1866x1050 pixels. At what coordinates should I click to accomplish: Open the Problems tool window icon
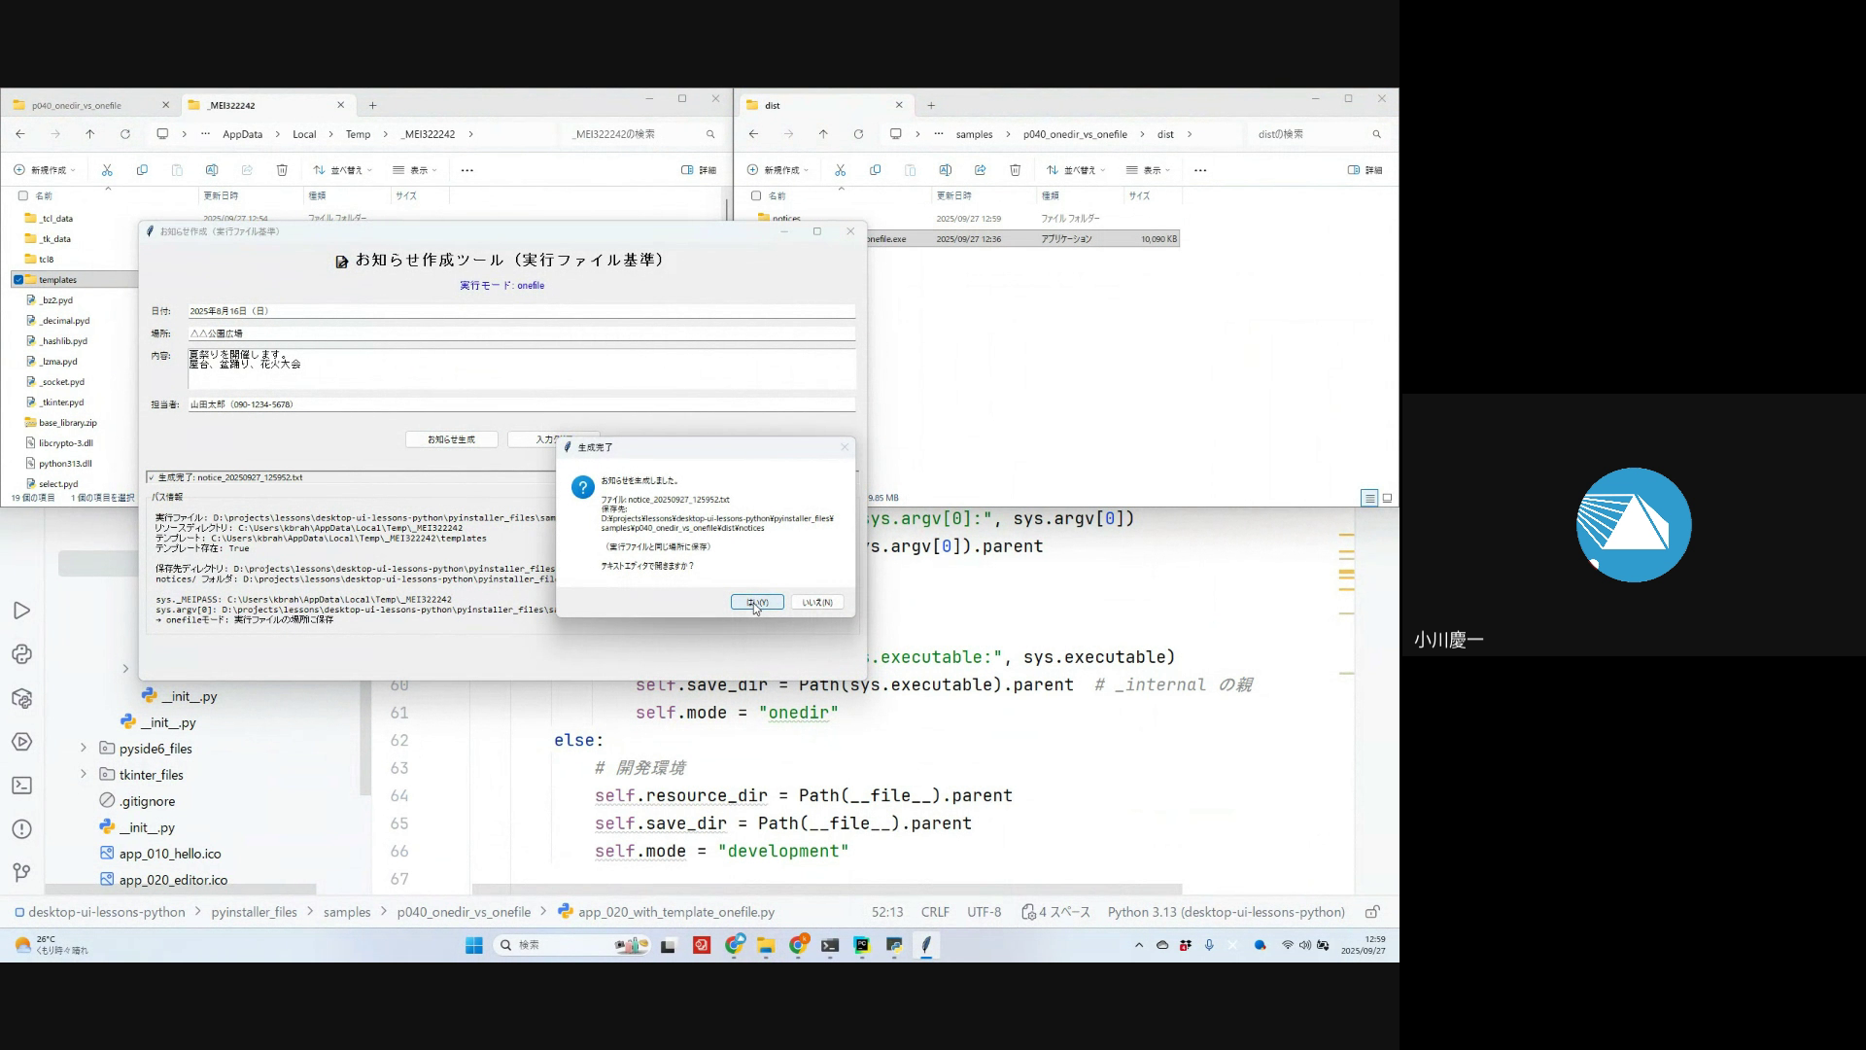pyautogui.click(x=21, y=829)
